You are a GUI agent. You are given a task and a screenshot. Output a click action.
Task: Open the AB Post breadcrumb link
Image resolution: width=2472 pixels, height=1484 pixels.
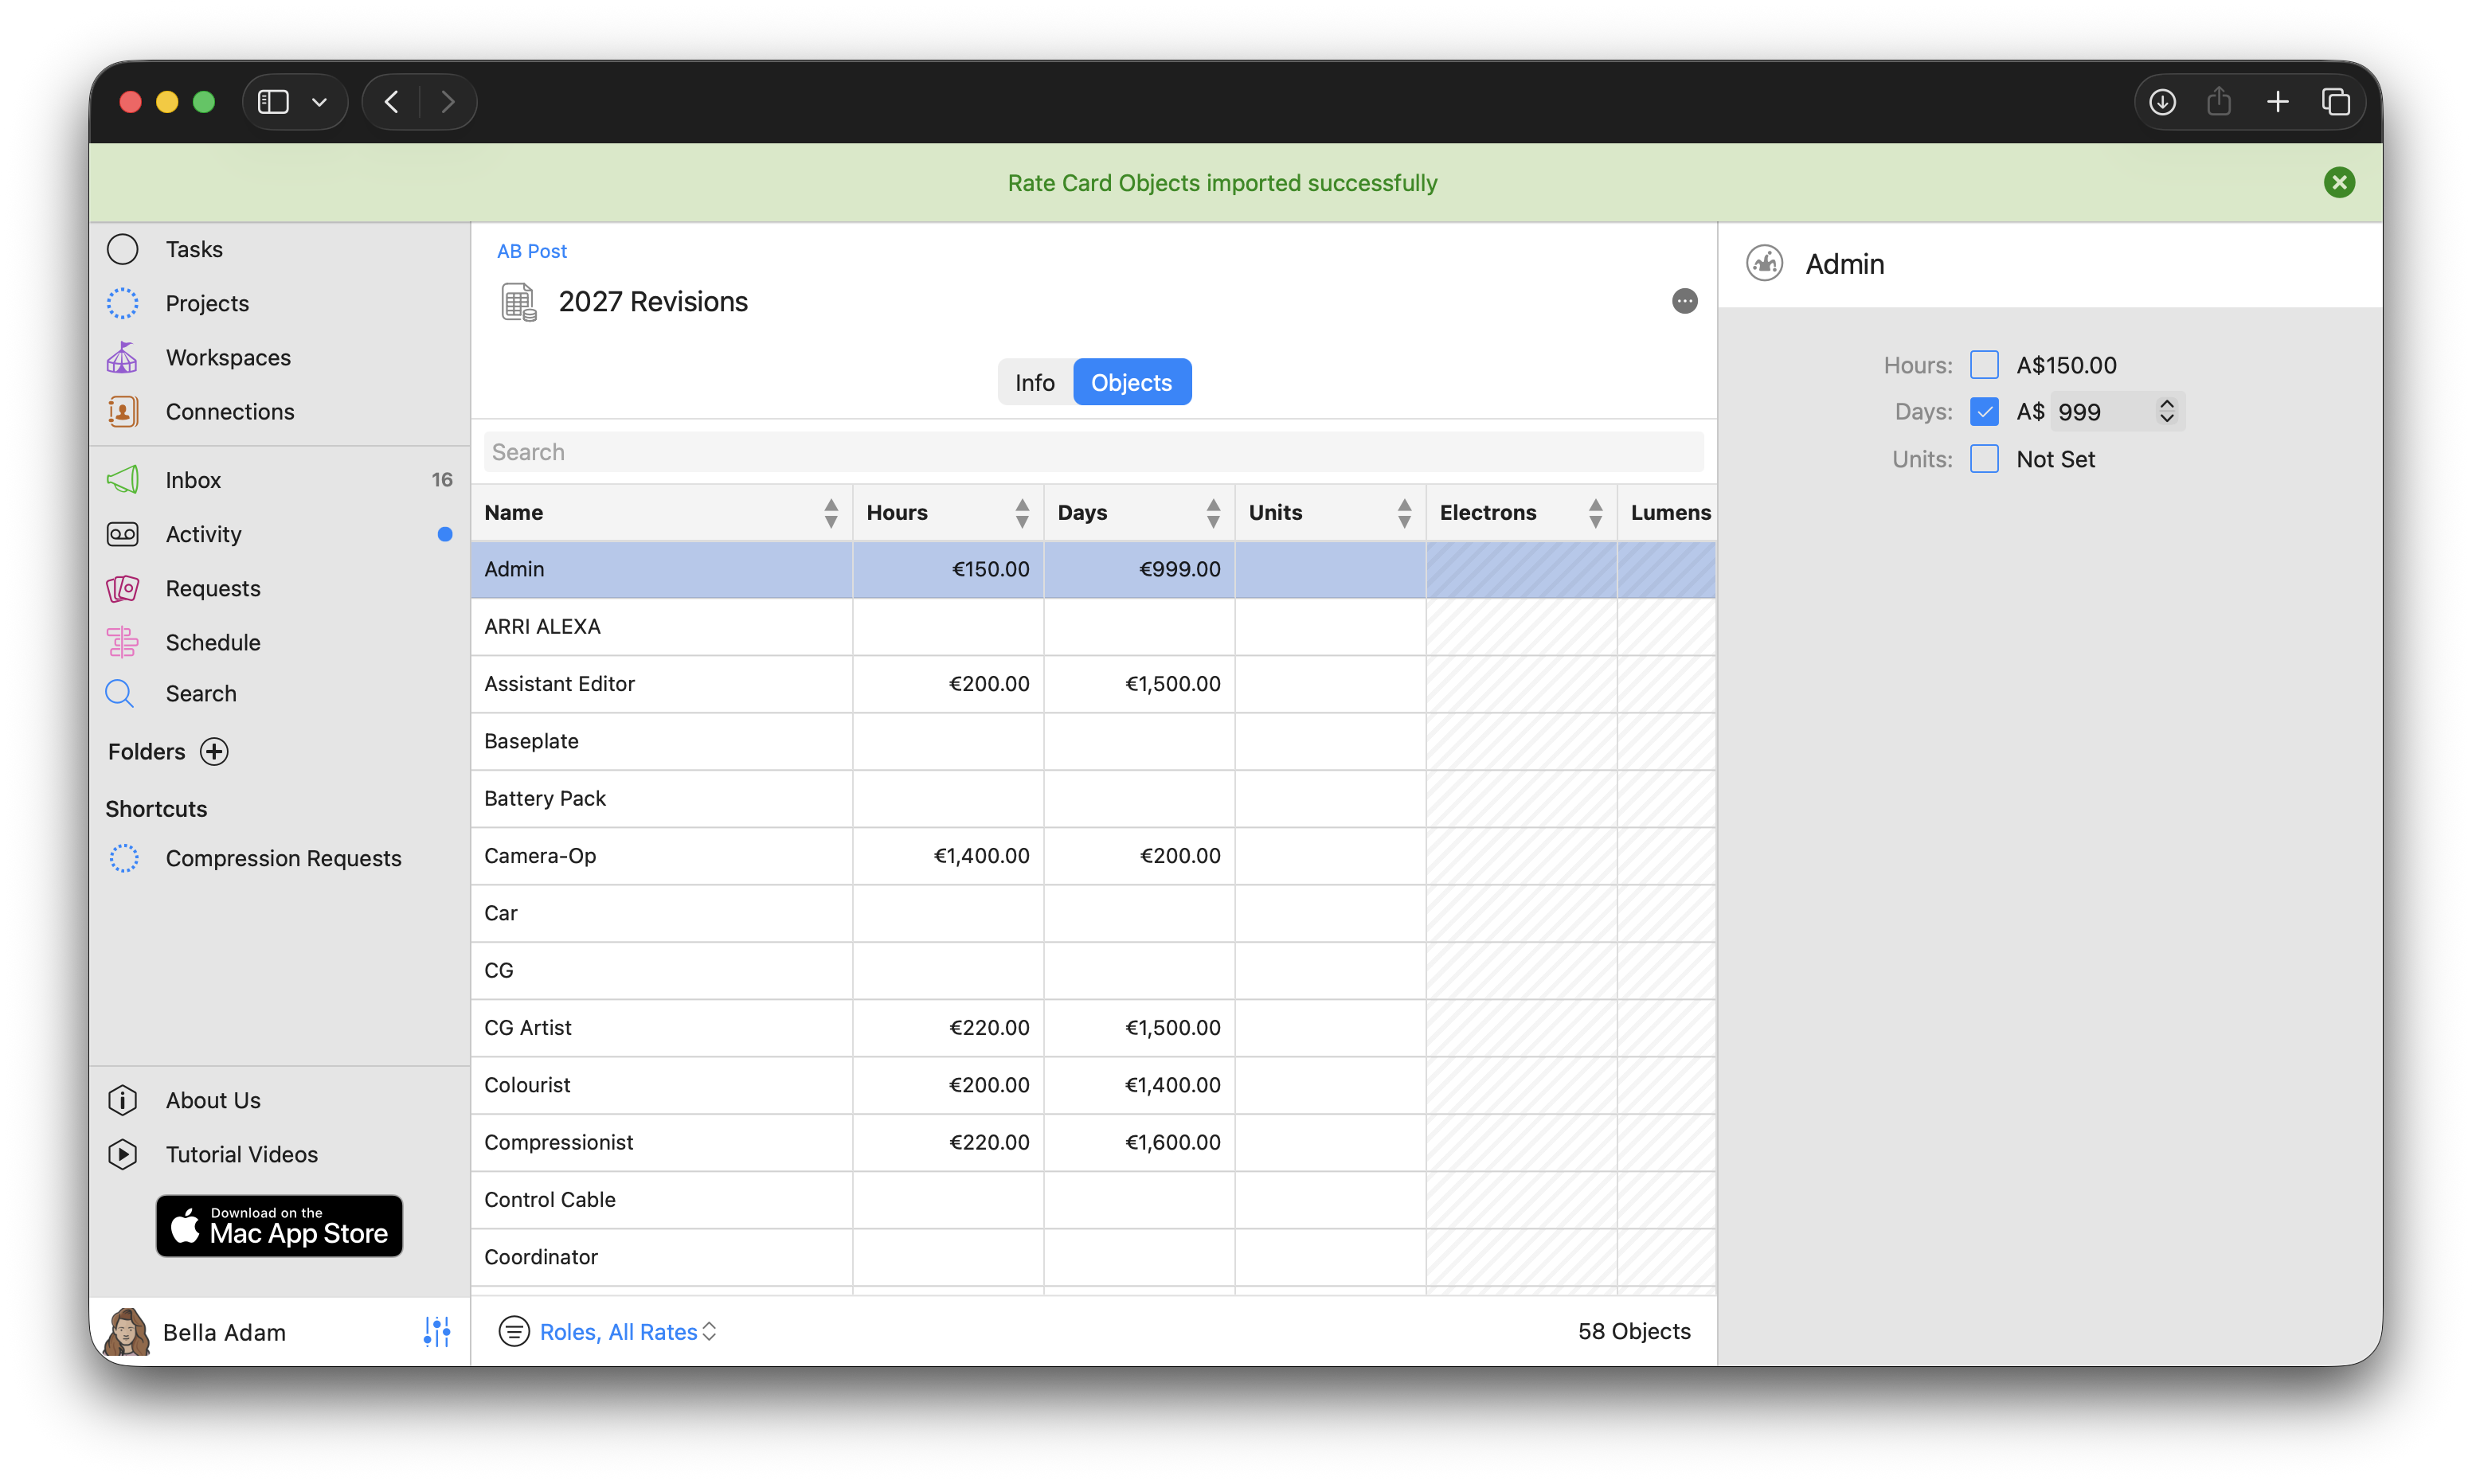531,251
